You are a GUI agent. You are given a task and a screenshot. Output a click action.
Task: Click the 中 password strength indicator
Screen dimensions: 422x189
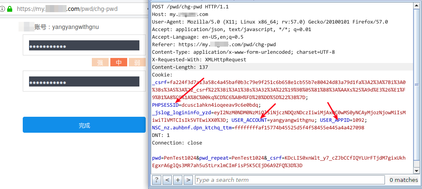[x=119, y=62]
